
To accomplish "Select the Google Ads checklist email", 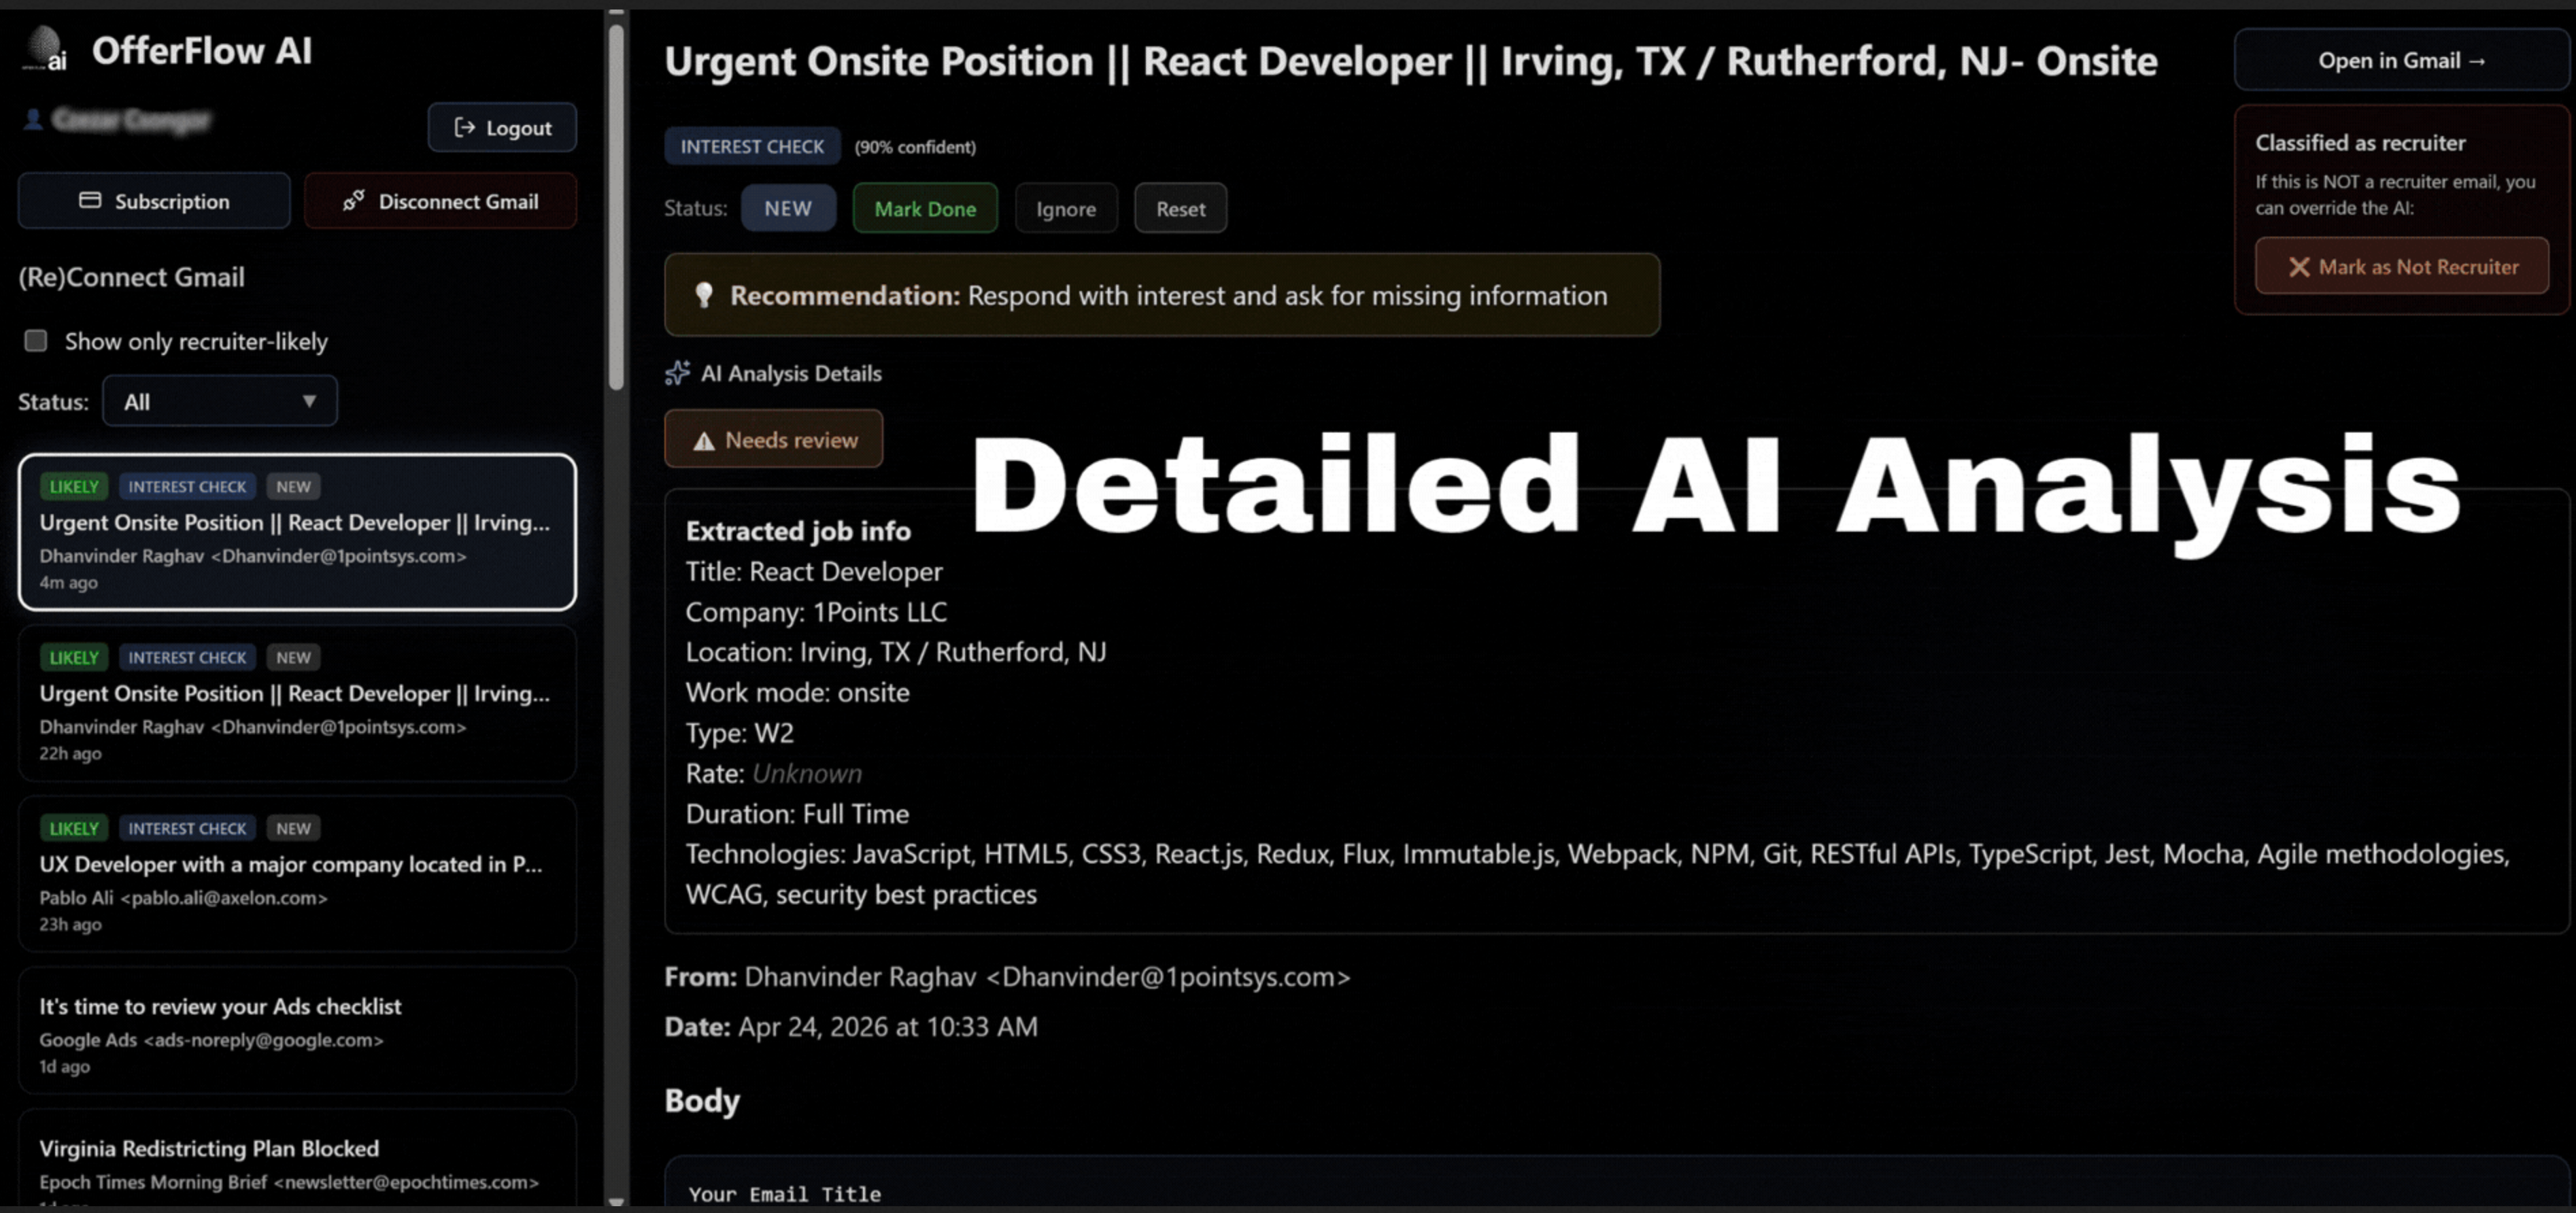I will click(297, 1031).
